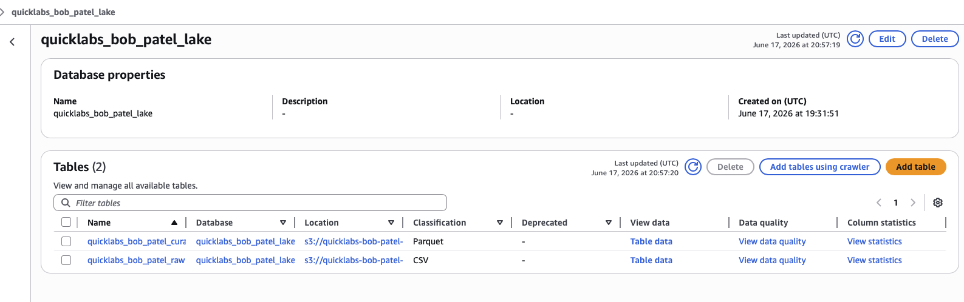
Task: Go to next page of tables
Action: (913, 203)
